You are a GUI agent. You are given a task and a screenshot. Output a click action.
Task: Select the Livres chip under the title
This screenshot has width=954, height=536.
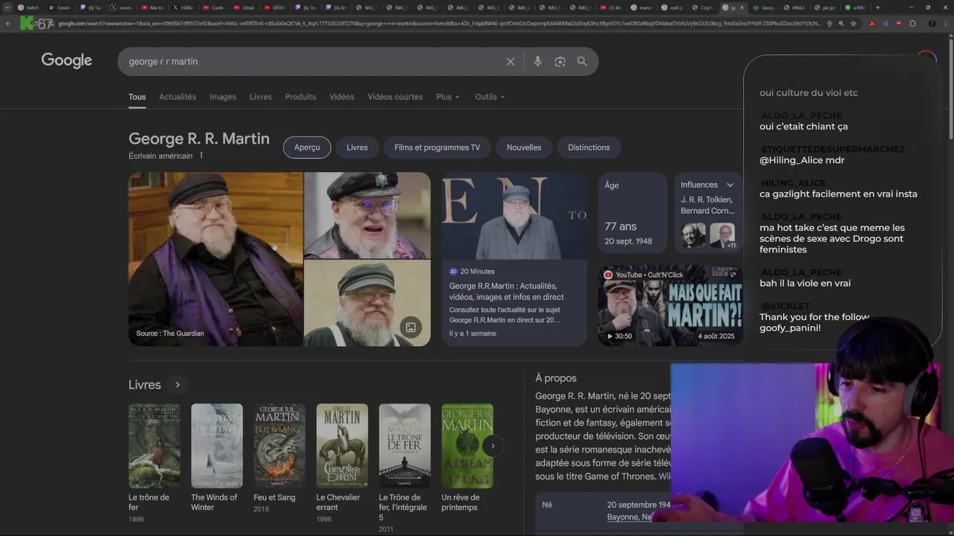[357, 147]
